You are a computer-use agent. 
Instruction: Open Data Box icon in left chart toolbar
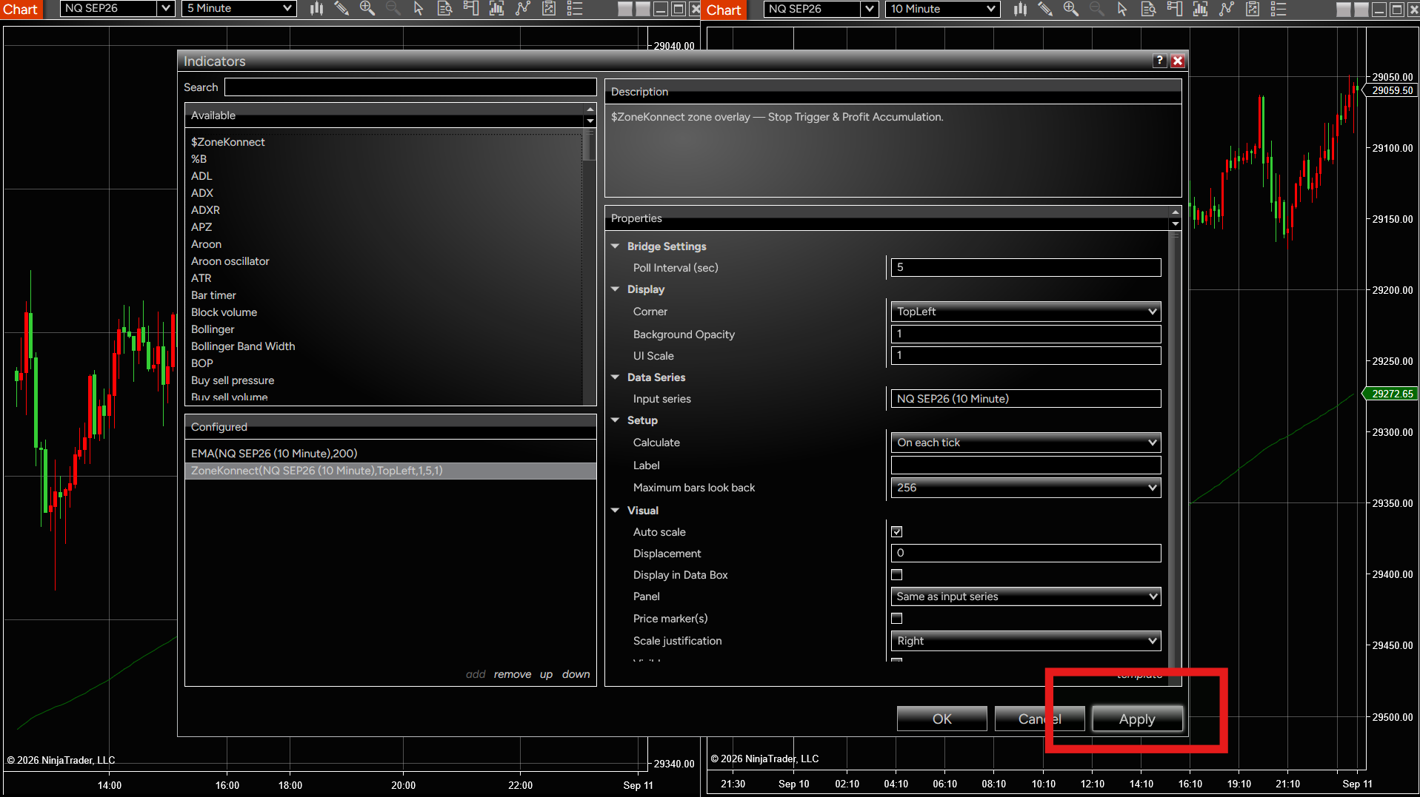click(444, 9)
